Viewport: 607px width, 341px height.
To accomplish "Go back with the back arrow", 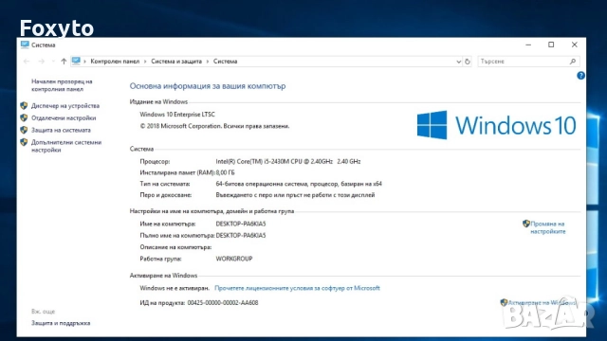I will point(27,62).
